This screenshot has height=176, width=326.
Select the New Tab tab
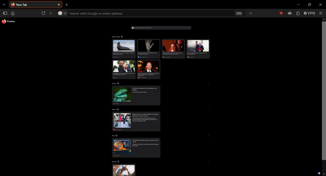pos(36,5)
